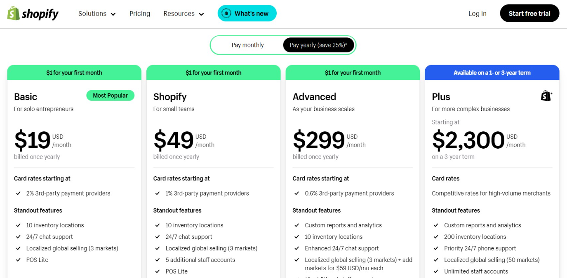The width and height of the screenshot is (567, 278).
Task: Click the icon inside What's new button
Action: pos(226,14)
